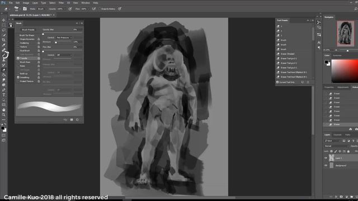Image resolution: width=358 pixels, height=201 pixels.
Task: Select the Zoom tool
Action: 4,114
